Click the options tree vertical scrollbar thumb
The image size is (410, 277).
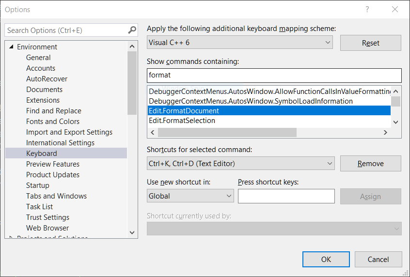click(x=132, y=83)
